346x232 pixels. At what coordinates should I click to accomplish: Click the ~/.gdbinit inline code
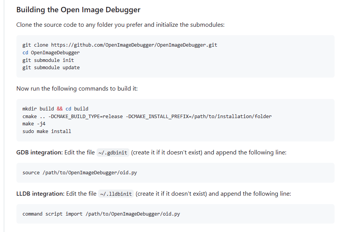(113, 153)
